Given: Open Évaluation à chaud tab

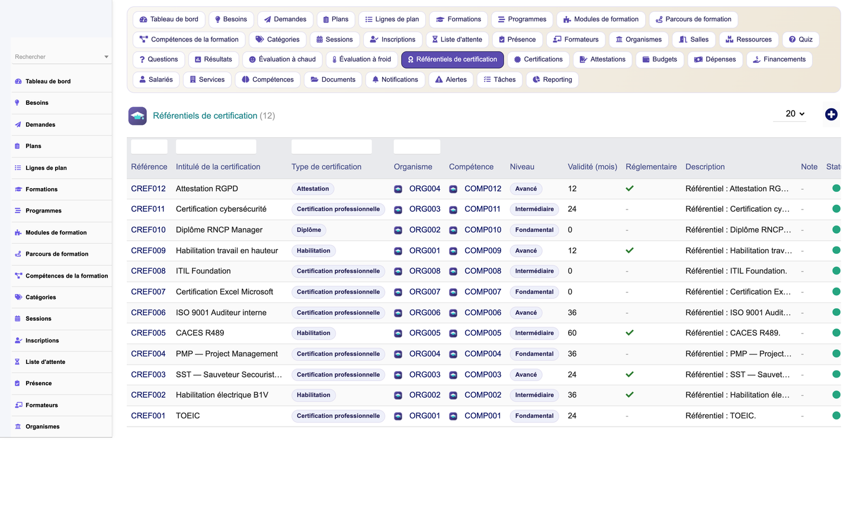Looking at the screenshot, I should 282,60.
